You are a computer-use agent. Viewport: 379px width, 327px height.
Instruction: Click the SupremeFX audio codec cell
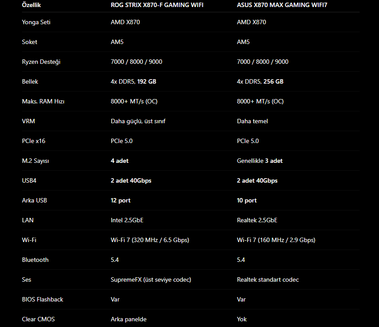click(151, 280)
